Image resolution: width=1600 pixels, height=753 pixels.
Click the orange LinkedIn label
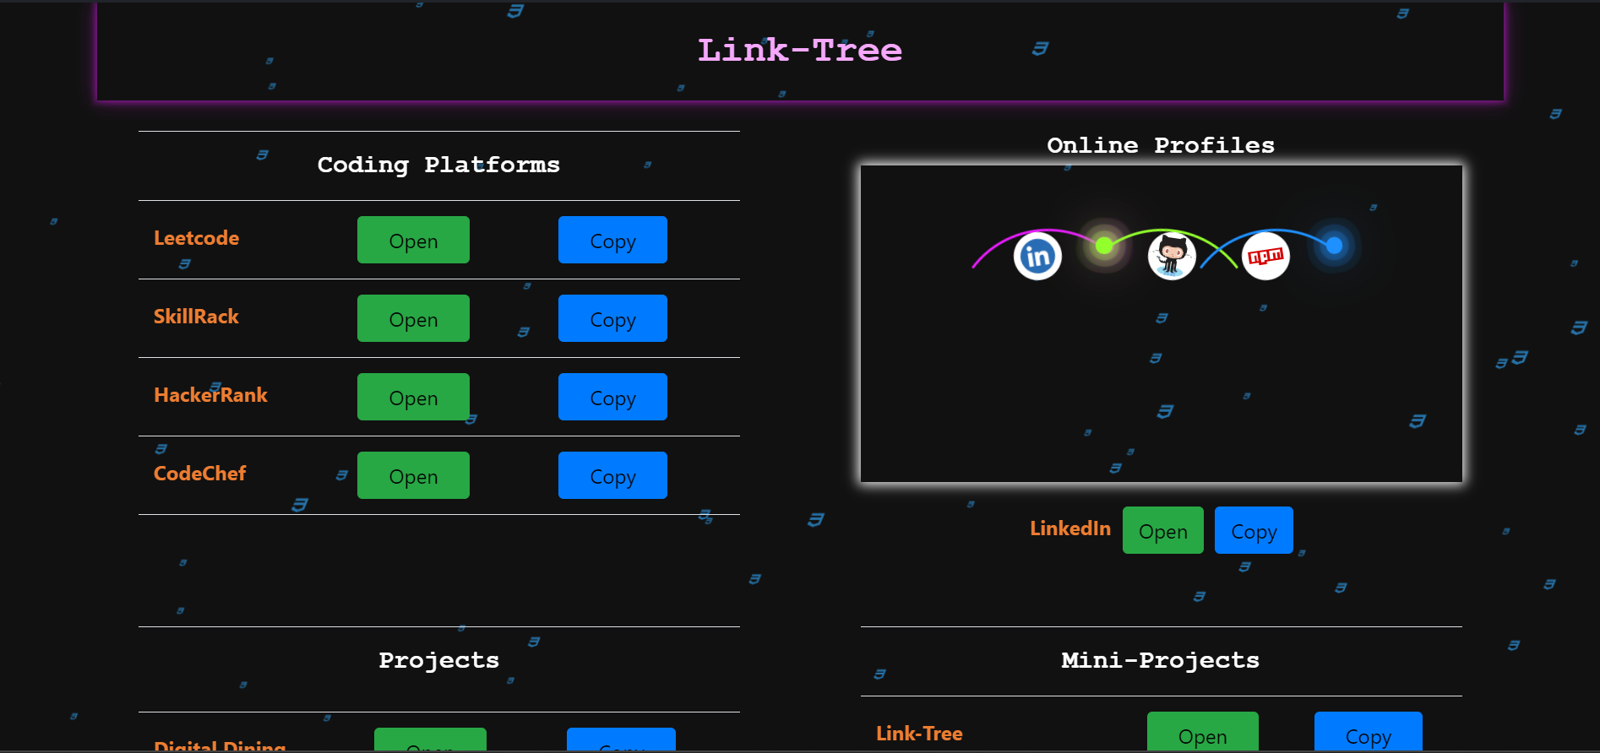pos(1070,528)
